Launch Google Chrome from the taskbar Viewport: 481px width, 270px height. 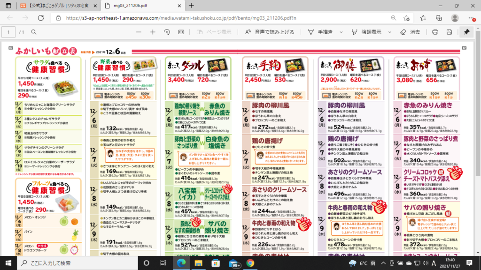point(250,263)
